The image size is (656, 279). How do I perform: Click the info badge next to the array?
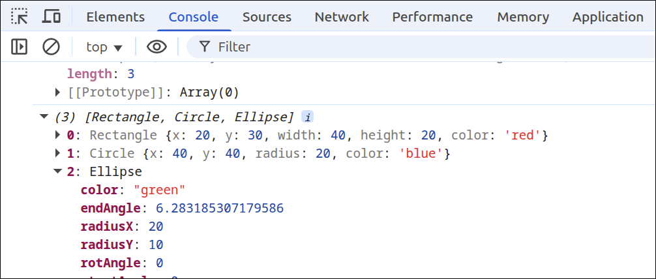tap(307, 117)
